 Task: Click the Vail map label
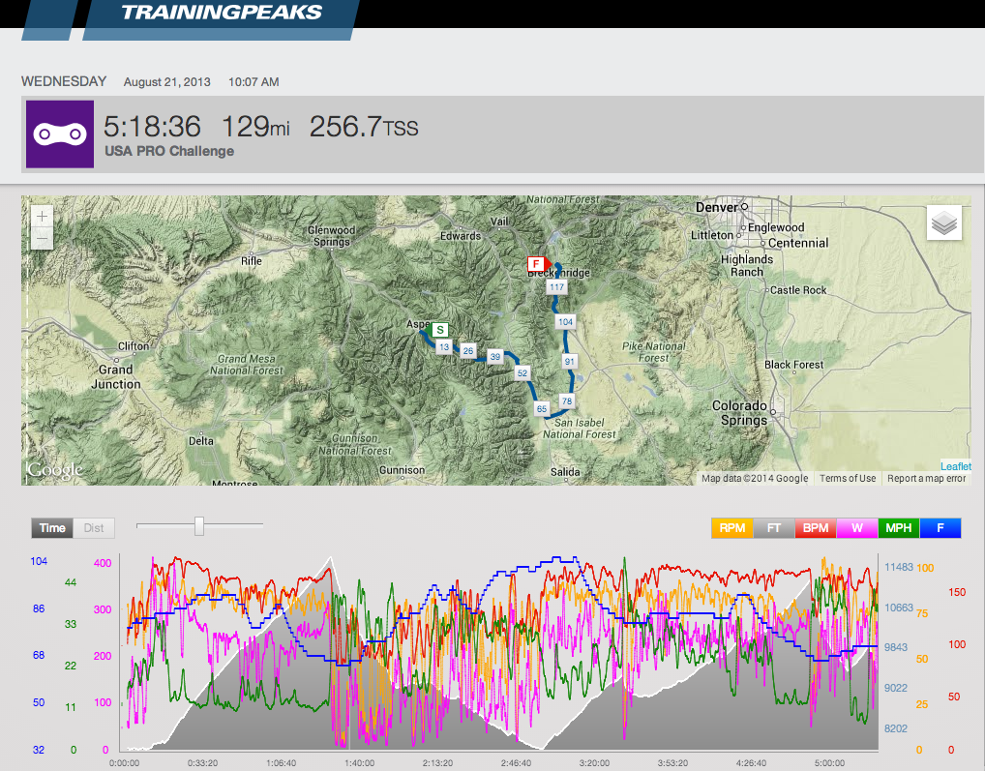coord(499,222)
